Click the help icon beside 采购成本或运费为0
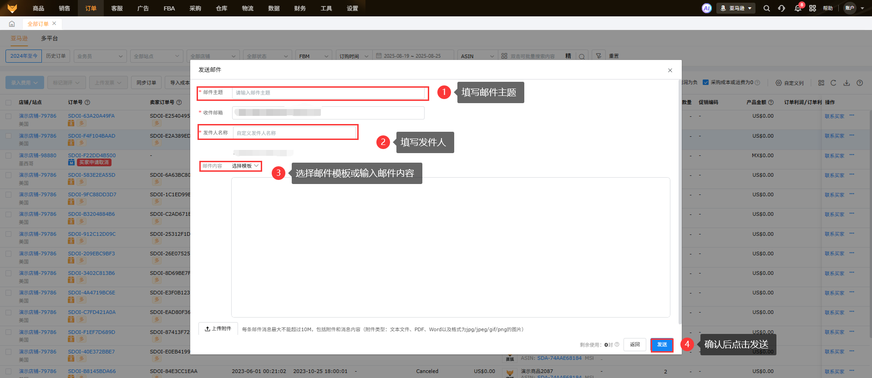872x378 pixels. [x=757, y=83]
